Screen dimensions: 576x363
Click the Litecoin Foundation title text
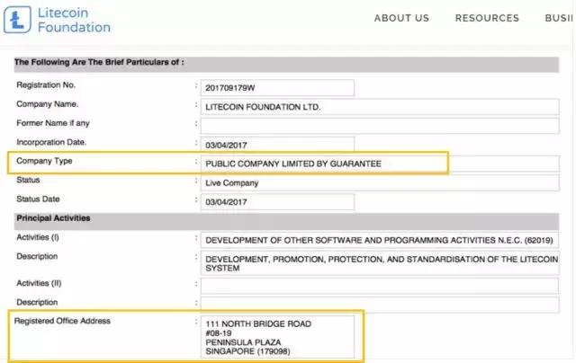tap(74, 20)
